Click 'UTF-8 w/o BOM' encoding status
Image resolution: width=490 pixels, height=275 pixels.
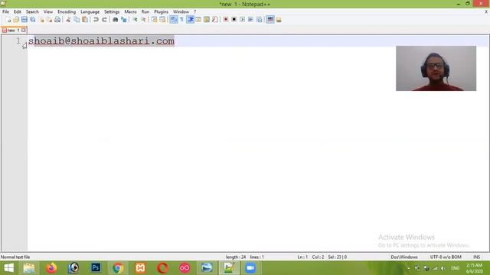click(446, 257)
